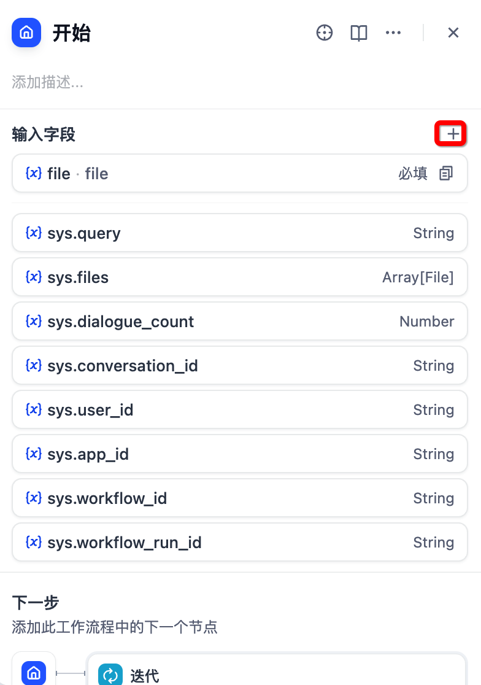Click variable icon beside sys.workflow_id
This screenshot has width=481, height=685.
point(34,498)
